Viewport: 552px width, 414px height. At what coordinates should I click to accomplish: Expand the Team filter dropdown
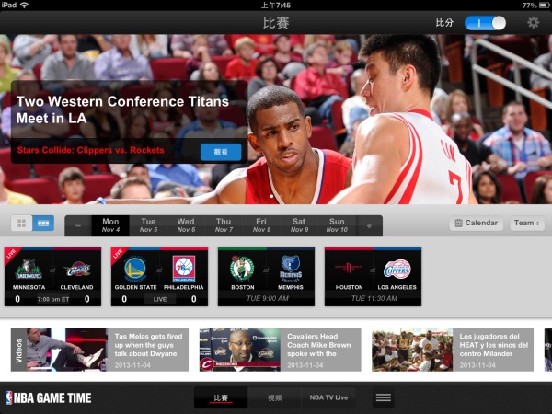pyautogui.click(x=527, y=224)
